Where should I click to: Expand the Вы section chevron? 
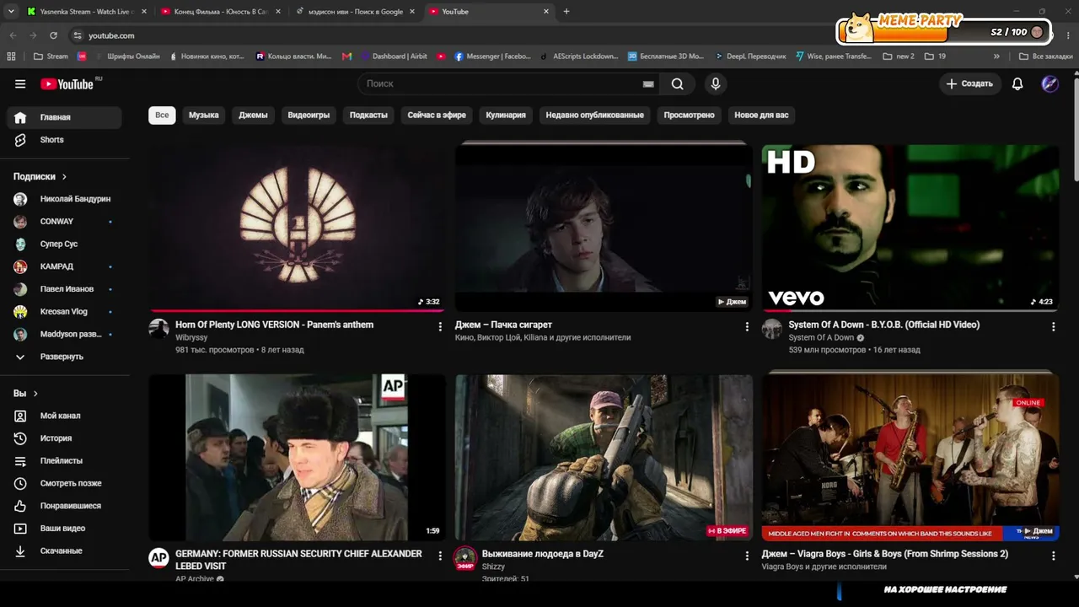[x=35, y=394]
